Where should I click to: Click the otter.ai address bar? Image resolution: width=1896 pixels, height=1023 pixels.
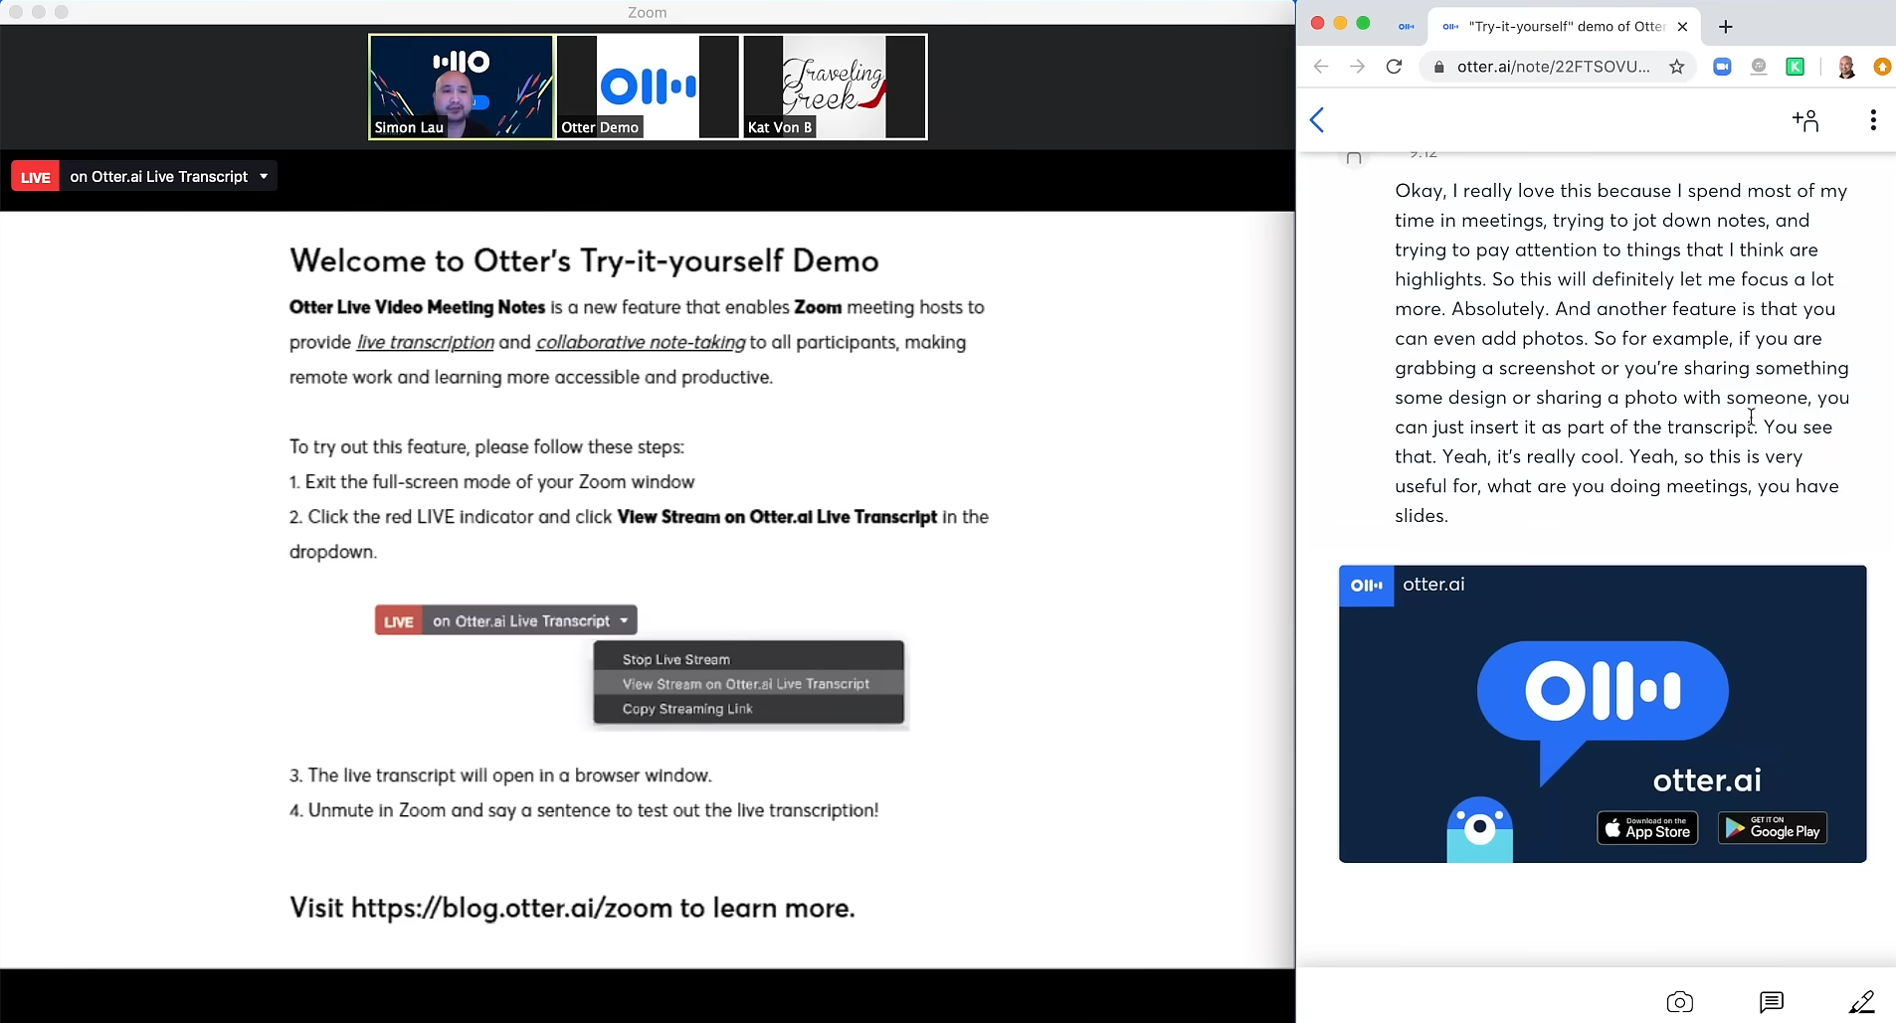1553,67
